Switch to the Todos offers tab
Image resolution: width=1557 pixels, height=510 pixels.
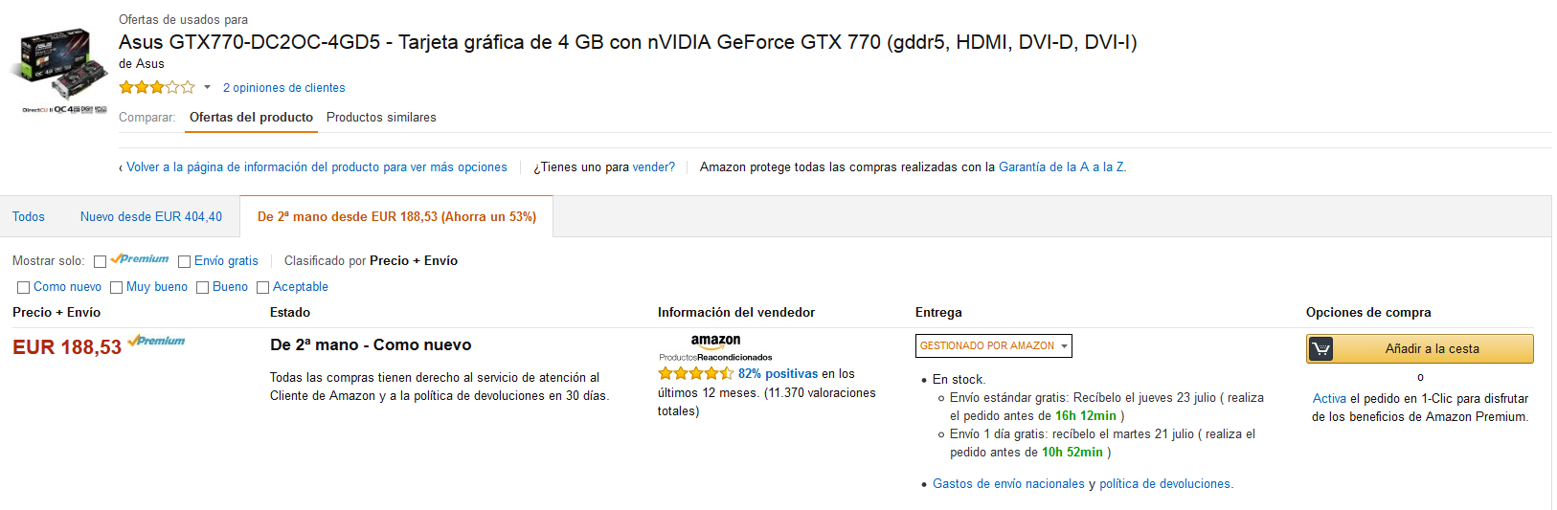point(29,217)
